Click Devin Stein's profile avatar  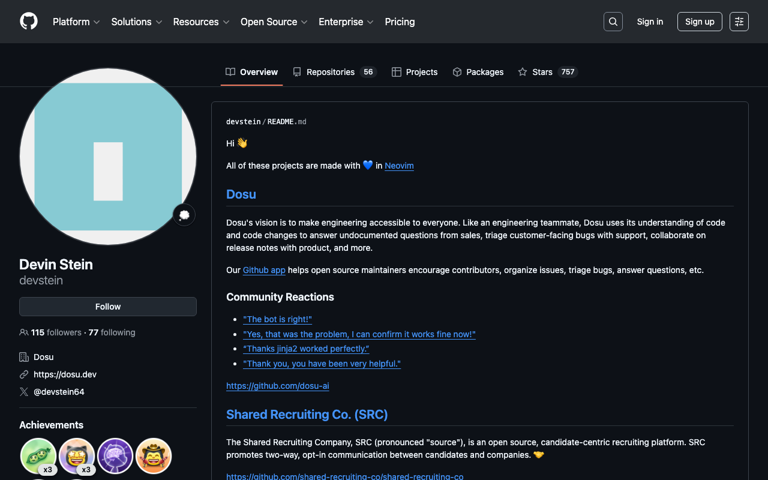click(108, 157)
